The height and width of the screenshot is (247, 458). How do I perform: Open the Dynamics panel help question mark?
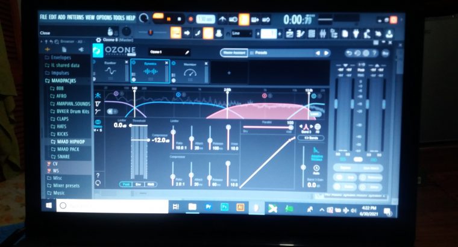[x=98, y=175]
